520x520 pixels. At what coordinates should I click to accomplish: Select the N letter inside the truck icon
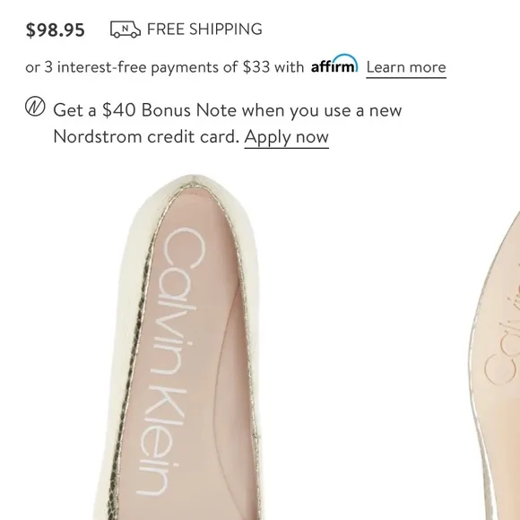click(125, 28)
